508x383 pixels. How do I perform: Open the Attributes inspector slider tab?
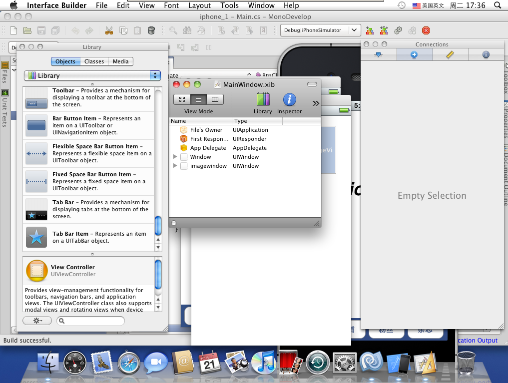click(379, 54)
